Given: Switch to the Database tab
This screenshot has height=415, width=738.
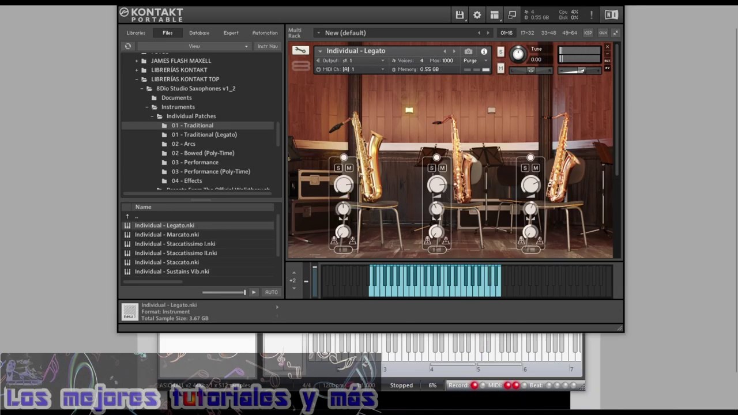Looking at the screenshot, I should [199, 33].
